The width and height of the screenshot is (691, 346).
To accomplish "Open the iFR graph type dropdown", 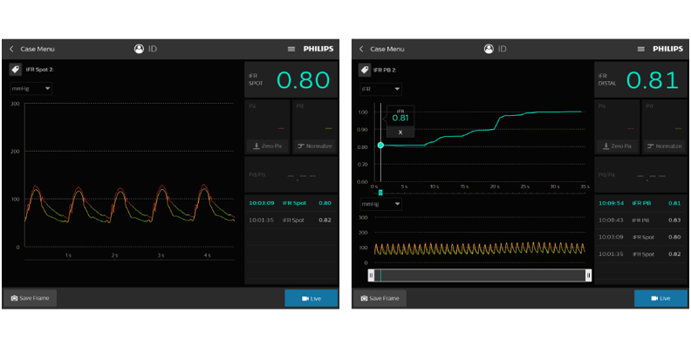I will [x=380, y=89].
